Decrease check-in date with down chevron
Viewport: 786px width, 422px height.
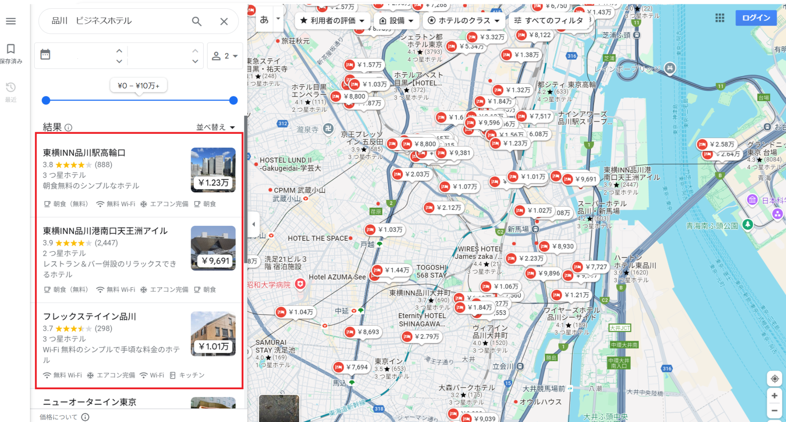point(119,61)
